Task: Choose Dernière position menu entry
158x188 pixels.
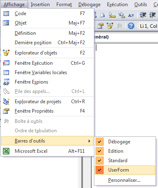Action: pyautogui.click(x=47, y=43)
